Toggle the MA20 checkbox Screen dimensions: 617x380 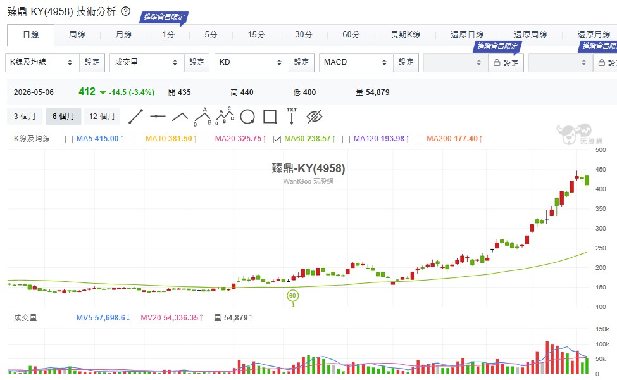tap(208, 139)
